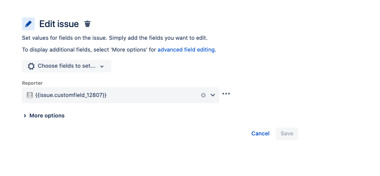Open the advanced field editing link

186,50
